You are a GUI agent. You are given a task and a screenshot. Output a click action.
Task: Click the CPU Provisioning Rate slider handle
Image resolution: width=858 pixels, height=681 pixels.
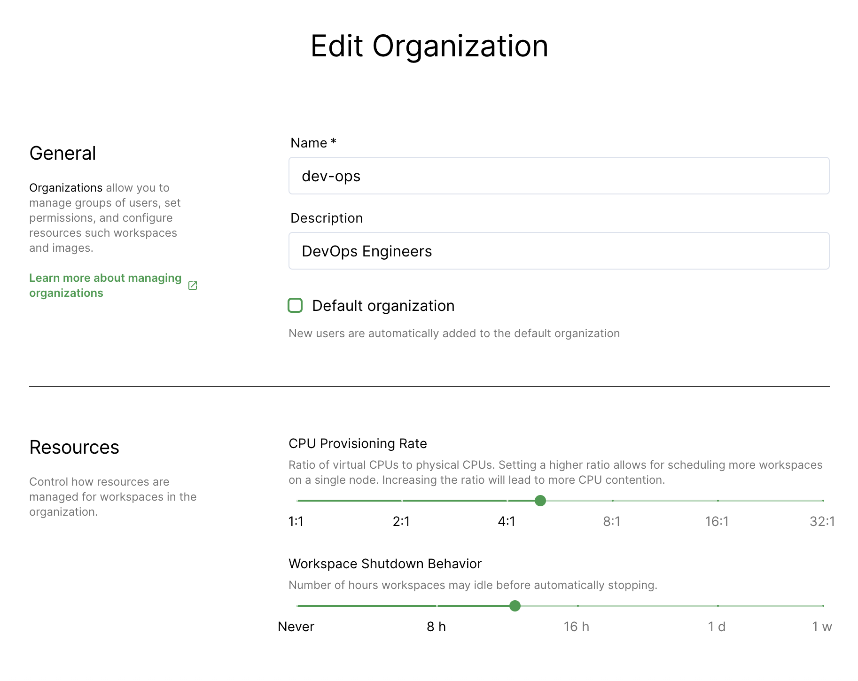point(540,501)
